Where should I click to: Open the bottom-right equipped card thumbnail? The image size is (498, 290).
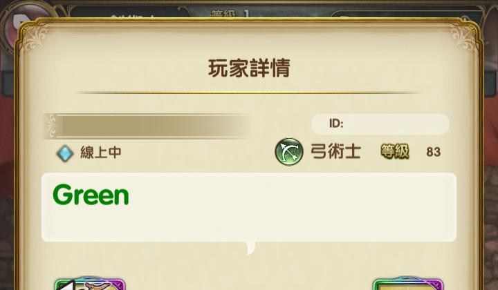pyautogui.click(x=408, y=284)
